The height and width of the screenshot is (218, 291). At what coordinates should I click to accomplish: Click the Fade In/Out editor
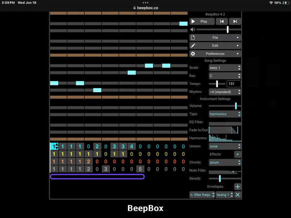tap(223, 130)
